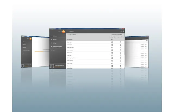Click the search magnifier icon in Customer header
Screen dimensions: 174x112
click(121, 31)
